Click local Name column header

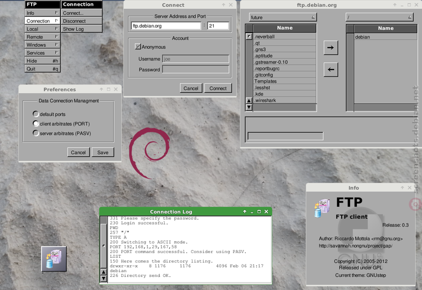285,28
